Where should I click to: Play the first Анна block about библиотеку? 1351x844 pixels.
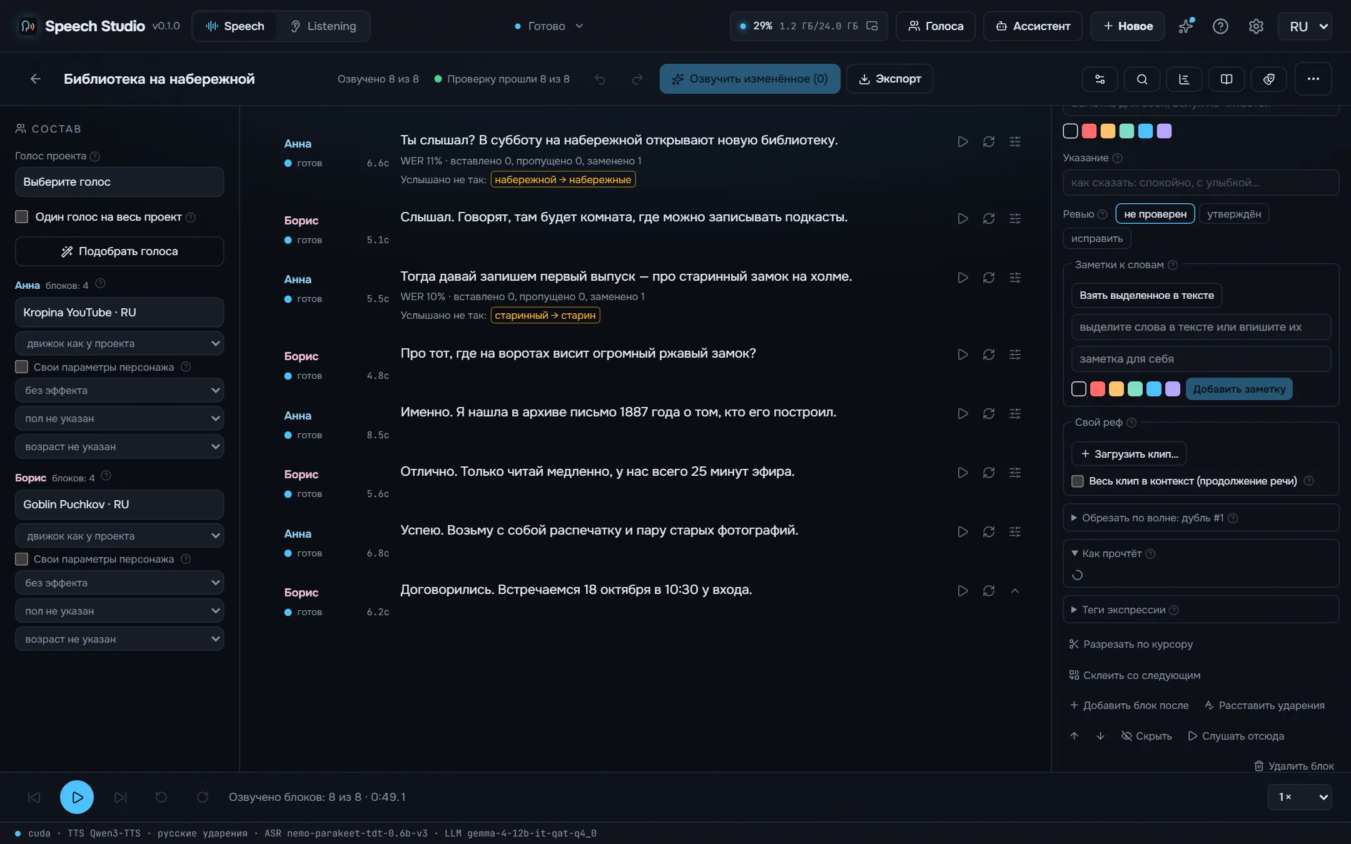963,142
